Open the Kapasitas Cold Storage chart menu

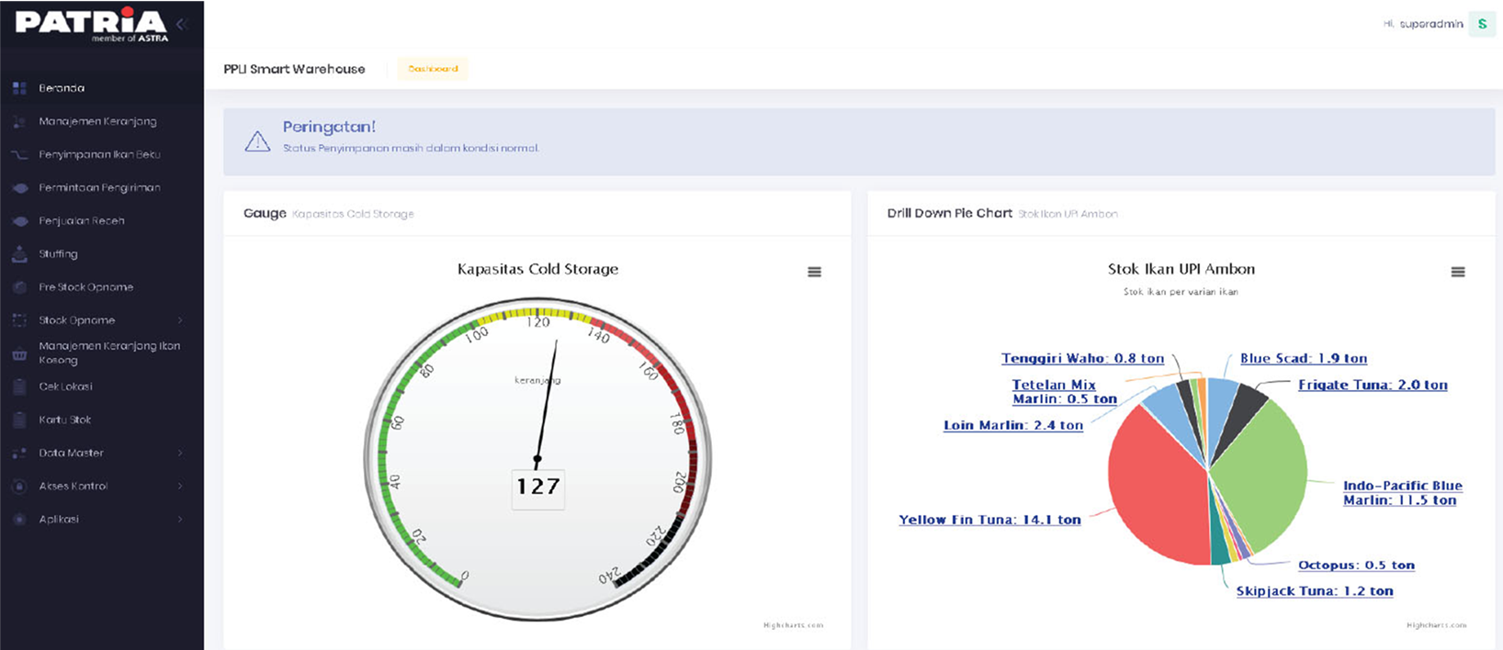(814, 272)
